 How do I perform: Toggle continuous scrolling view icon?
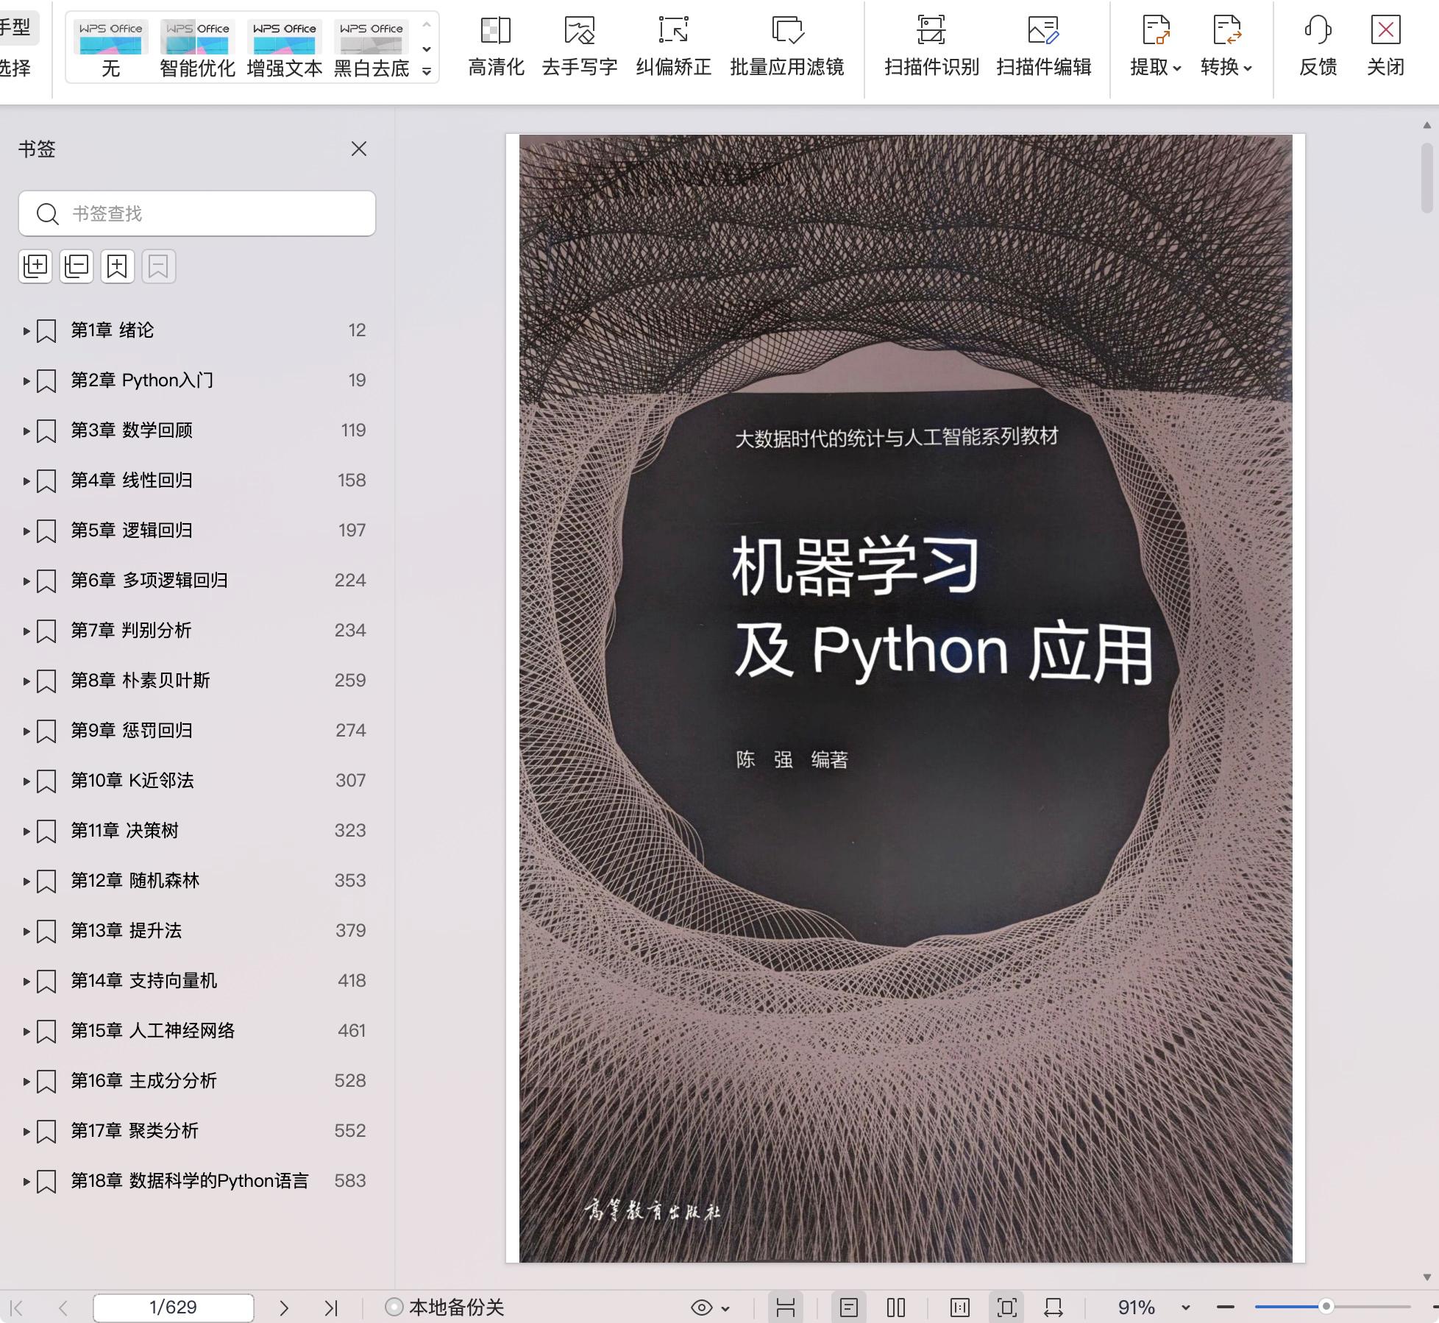click(786, 1308)
